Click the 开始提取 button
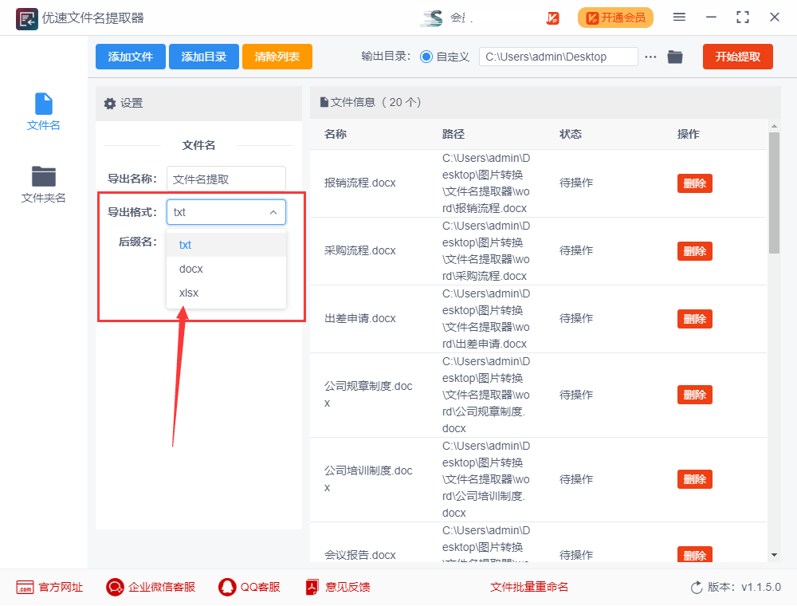The width and height of the screenshot is (797, 606). point(737,57)
